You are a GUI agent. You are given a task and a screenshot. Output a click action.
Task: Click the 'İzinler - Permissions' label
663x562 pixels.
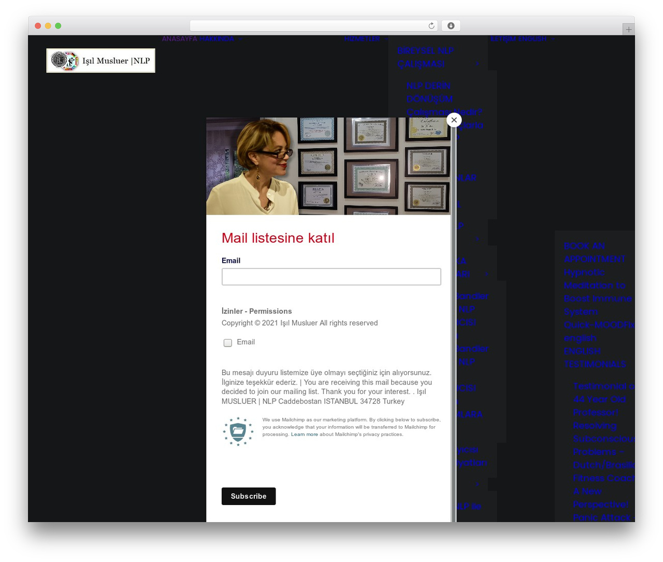coord(257,311)
